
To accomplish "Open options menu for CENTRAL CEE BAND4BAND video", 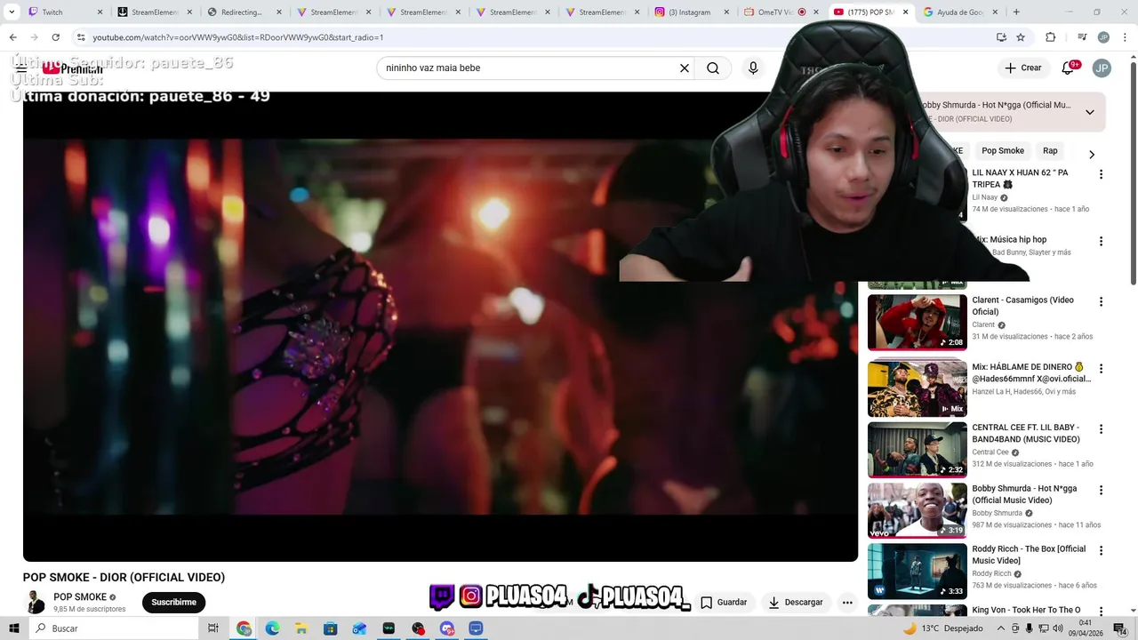I will (1101, 429).
